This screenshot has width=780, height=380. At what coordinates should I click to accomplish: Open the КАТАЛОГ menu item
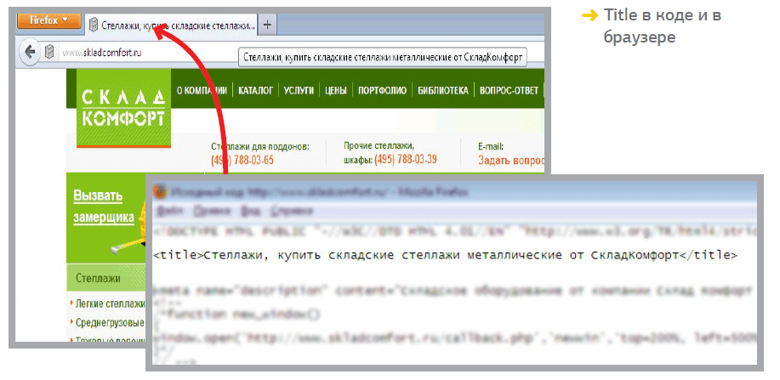point(256,90)
